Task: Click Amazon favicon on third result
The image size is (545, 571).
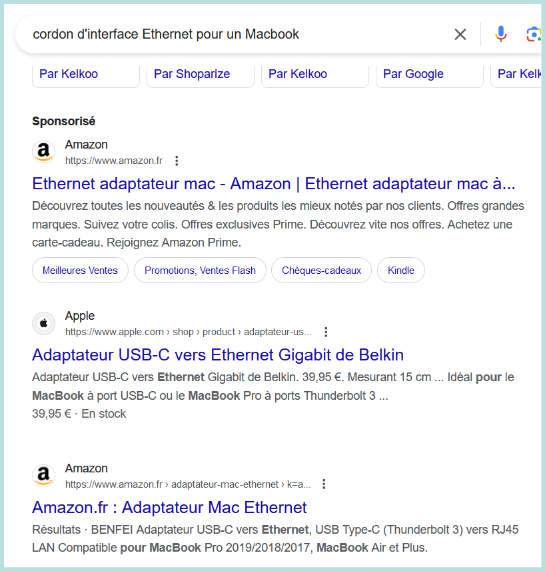Action: [x=43, y=476]
